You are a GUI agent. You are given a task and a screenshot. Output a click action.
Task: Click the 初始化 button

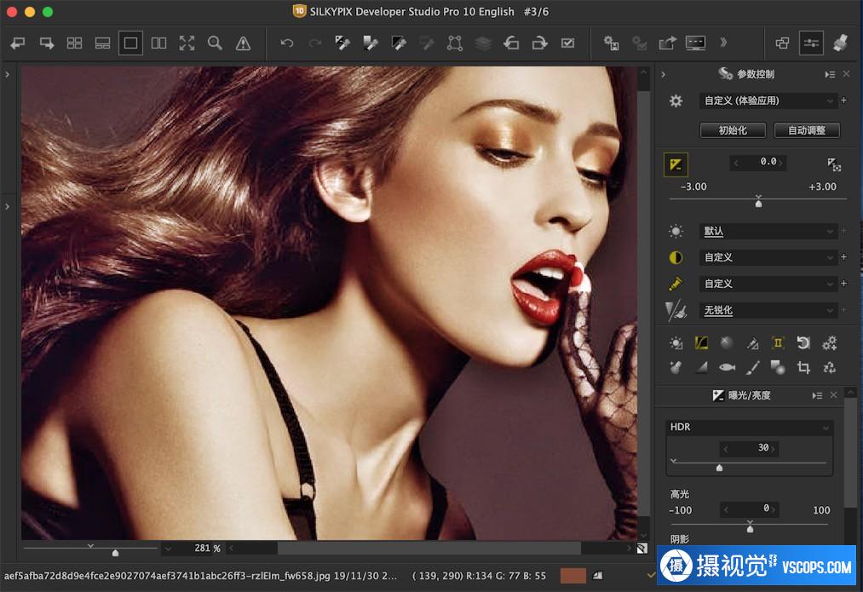point(733,130)
